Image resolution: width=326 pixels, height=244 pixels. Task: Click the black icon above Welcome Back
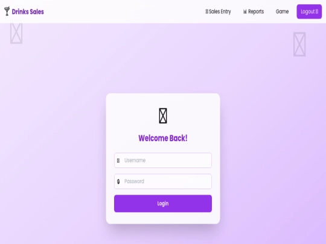163,116
